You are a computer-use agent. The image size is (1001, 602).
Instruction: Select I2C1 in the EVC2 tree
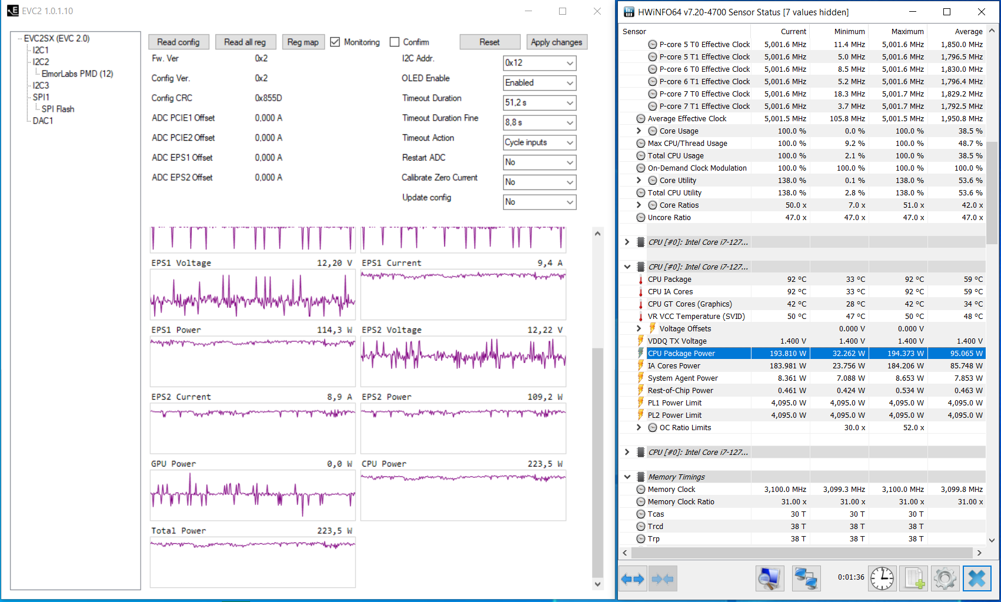click(41, 51)
